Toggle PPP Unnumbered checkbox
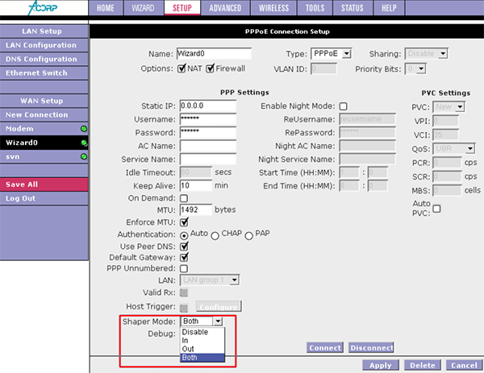The width and height of the screenshot is (484, 373). pyautogui.click(x=184, y=268)
